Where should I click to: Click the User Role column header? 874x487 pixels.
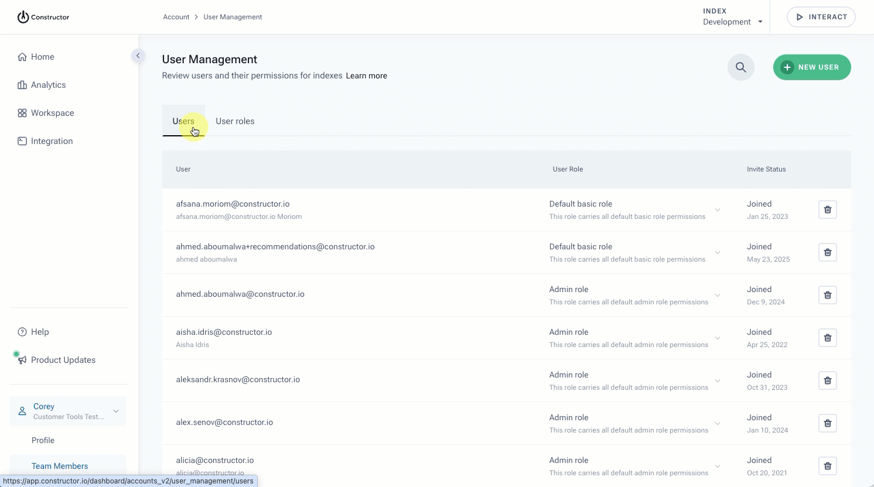click(x=568, y=169)
